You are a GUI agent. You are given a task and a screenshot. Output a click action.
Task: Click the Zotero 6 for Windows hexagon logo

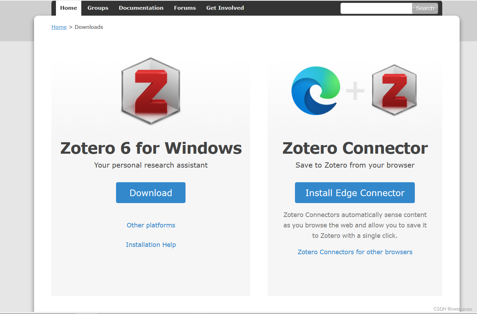pyautogui.click(x=150, y=91)
